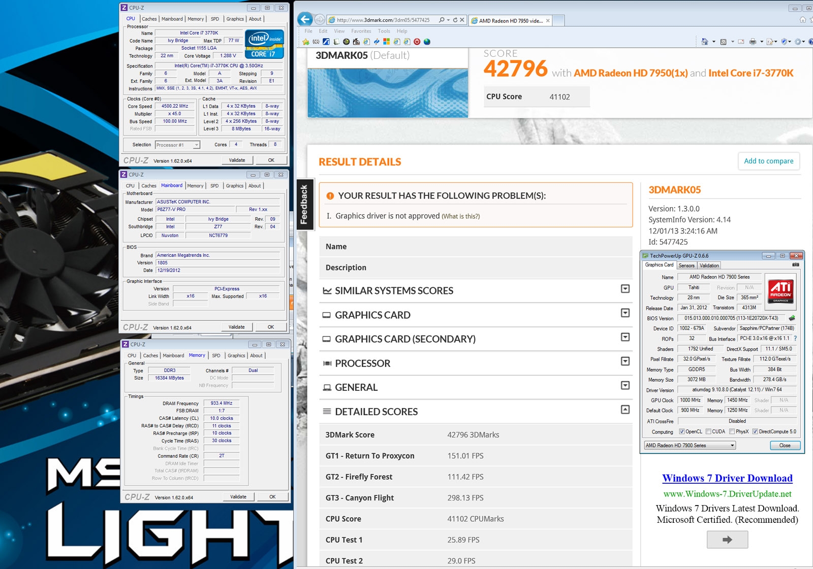Click the address bar search magnifier icon
The height and width of the screenshot is (569, 813).
click(x=442, y=20)
